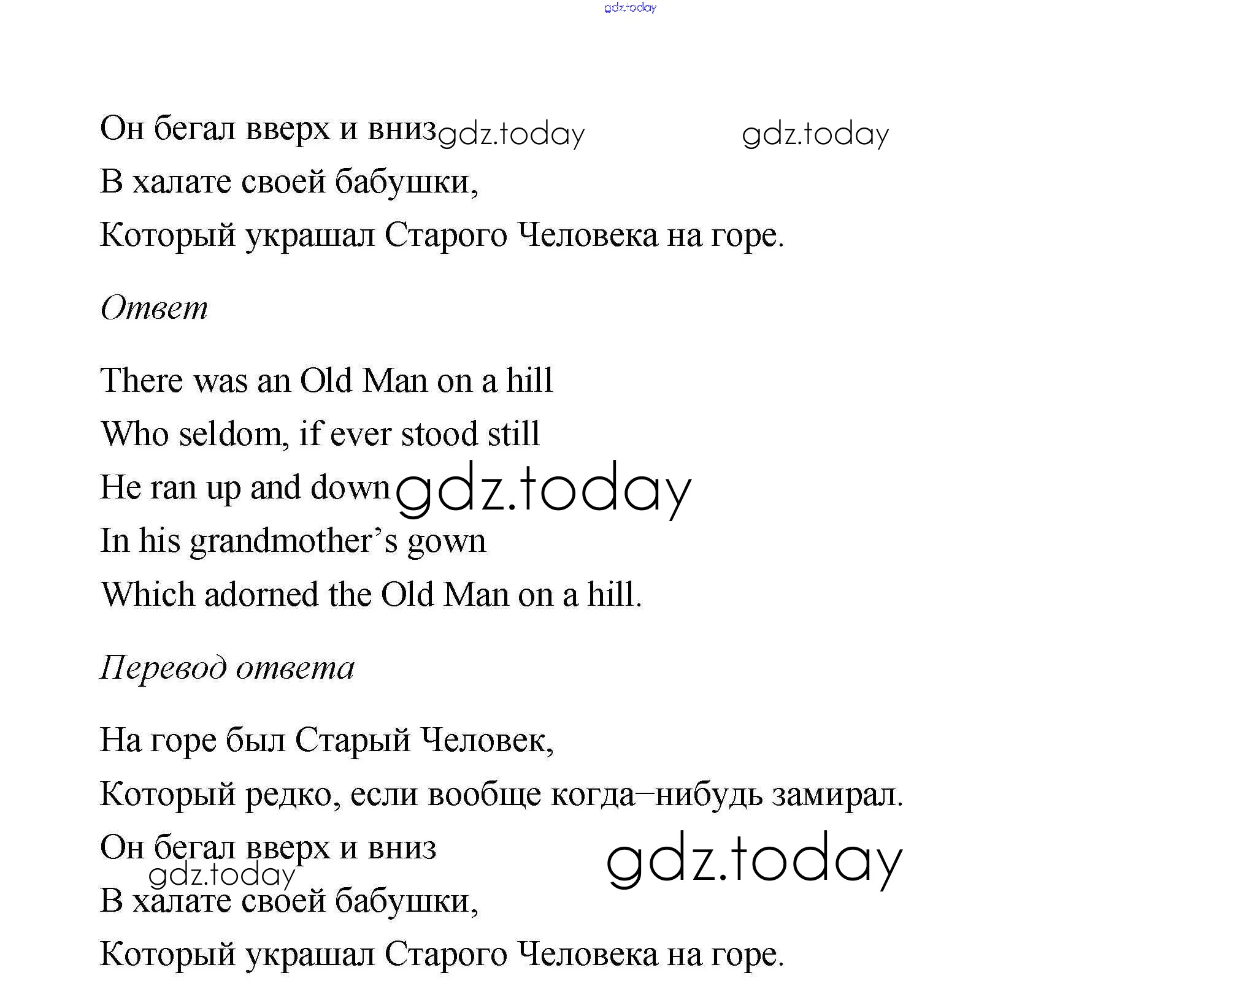Click the line 'Which adorned the Old Man on a hill.'
Image resolution: width=1260 pixels, height=1000 pixels.
[371, 595]
